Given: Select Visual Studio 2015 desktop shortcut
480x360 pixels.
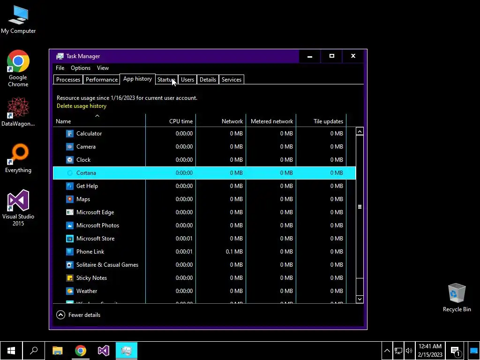Looking at the screenshot, I should [18, 208].
